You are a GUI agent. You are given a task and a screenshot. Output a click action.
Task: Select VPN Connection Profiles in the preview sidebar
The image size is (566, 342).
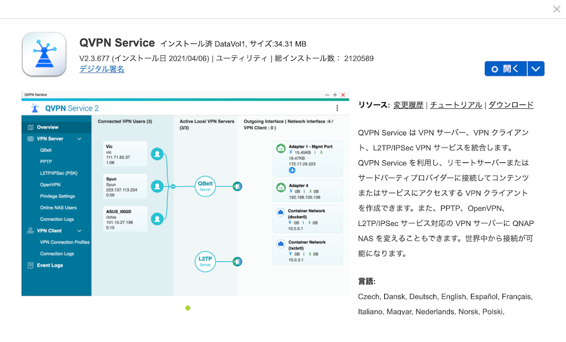tap(65, 243)
